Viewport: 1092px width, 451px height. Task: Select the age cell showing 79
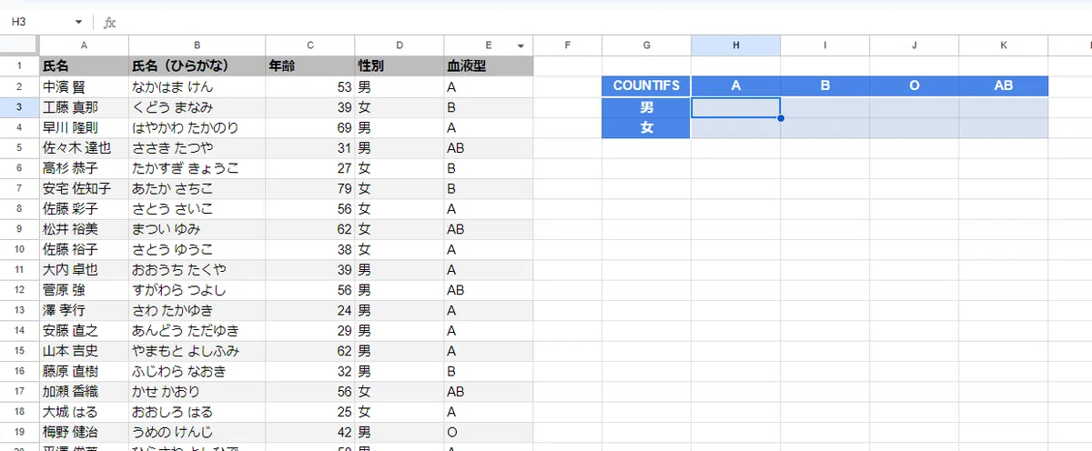[x=310, y=188]
